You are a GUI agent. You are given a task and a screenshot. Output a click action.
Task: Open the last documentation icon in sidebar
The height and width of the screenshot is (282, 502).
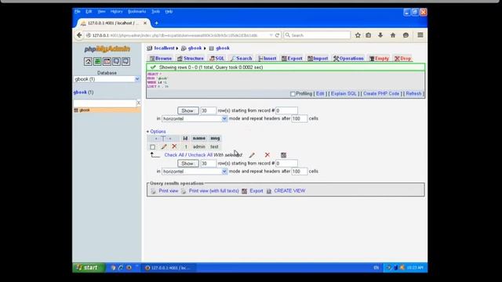click(125, 61)
